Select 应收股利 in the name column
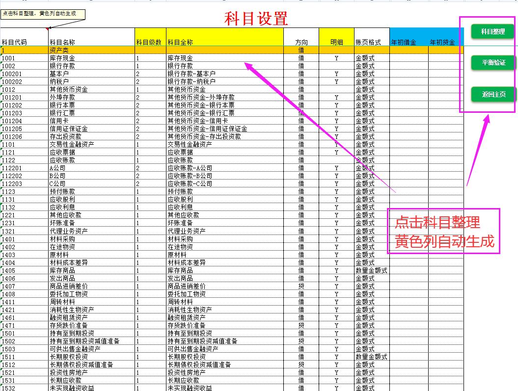 [x=91, y=199]
